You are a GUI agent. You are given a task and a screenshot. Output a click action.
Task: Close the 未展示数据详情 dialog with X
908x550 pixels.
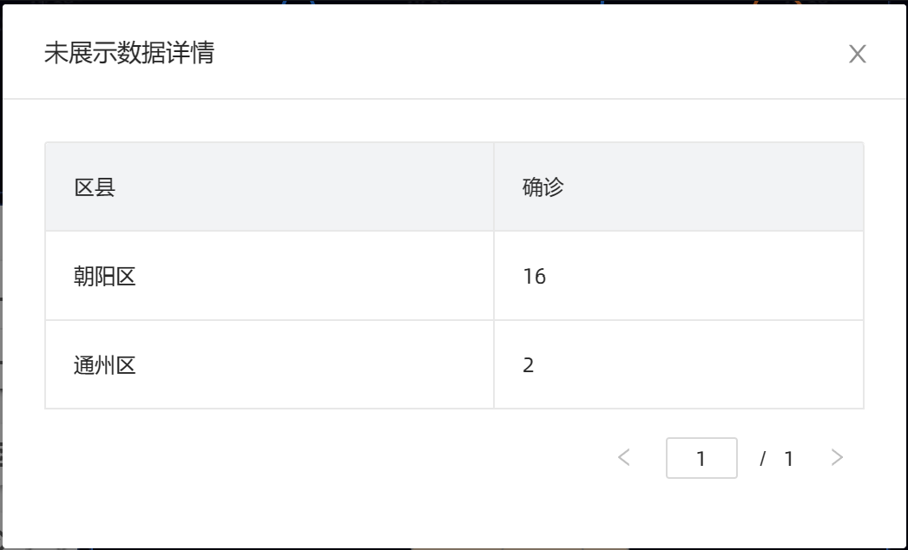pos(857,54)
